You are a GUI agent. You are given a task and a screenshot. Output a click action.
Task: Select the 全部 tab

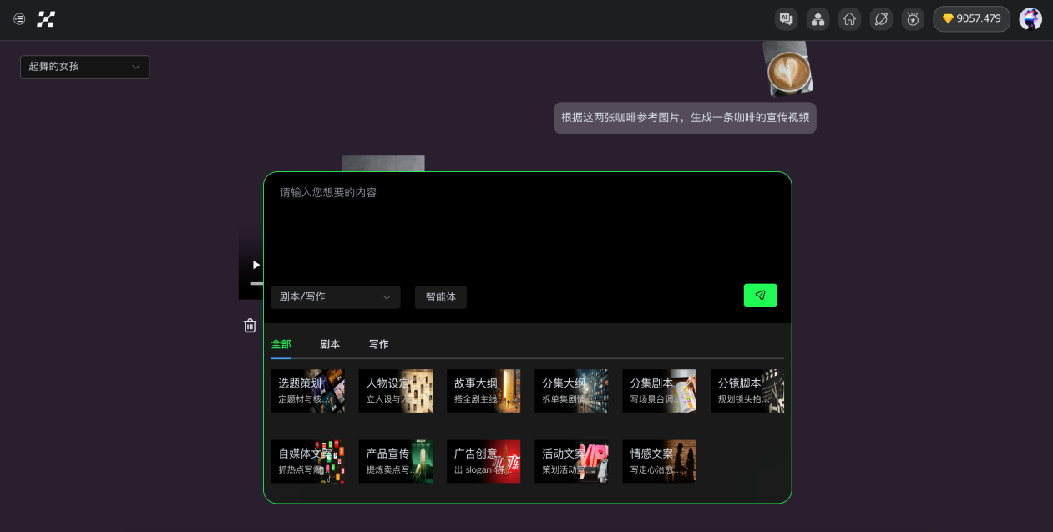tap(281, 344)
